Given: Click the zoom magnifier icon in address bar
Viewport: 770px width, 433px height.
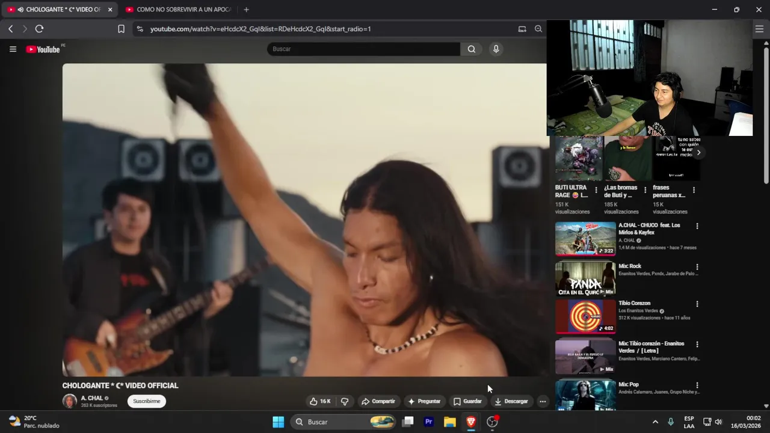Looking at the screenshot, I should click(538, 29).
